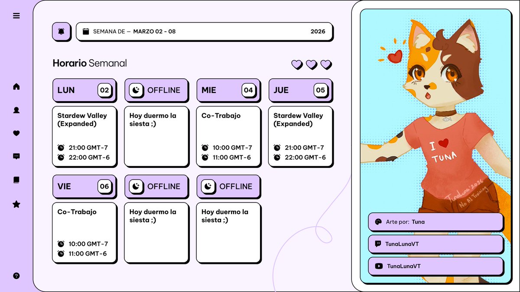Click 10:00 GMT-7 in Friday card

tap(88, 244)
